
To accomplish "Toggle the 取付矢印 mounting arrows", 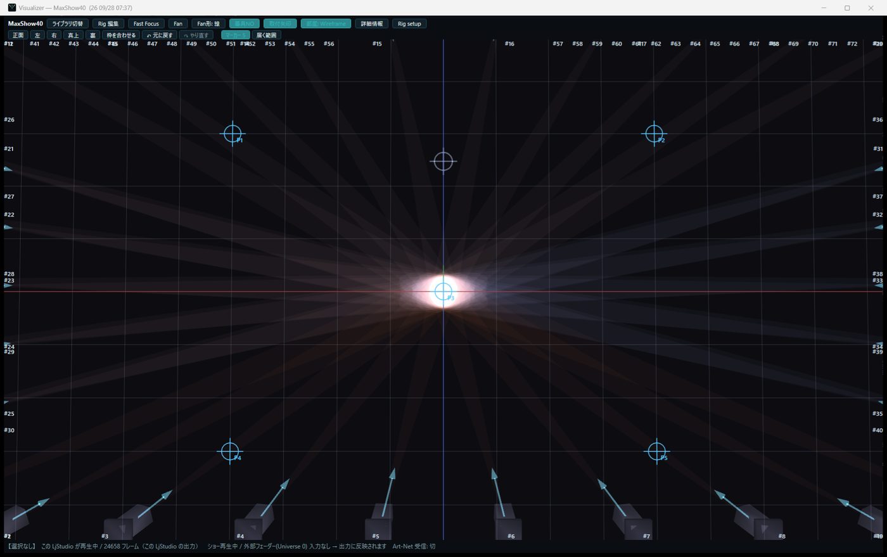I will [x=280, y=23].
